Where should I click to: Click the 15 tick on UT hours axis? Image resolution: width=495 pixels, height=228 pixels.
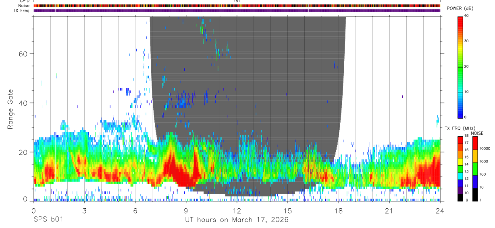coord(287,211)
